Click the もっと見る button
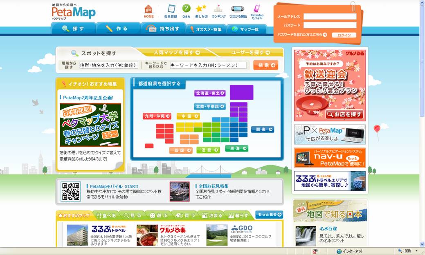The image size is (425, 255). pos(269,215)
